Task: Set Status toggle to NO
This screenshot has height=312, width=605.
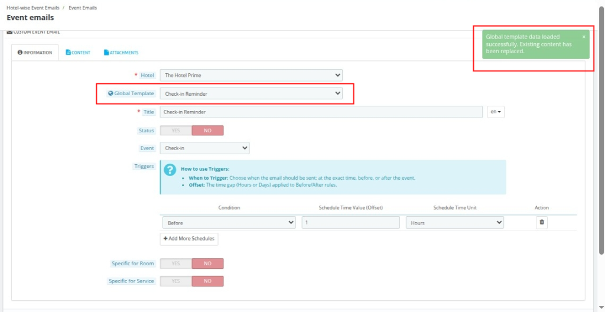Action: pyautogui.click(x=207, y=131)
